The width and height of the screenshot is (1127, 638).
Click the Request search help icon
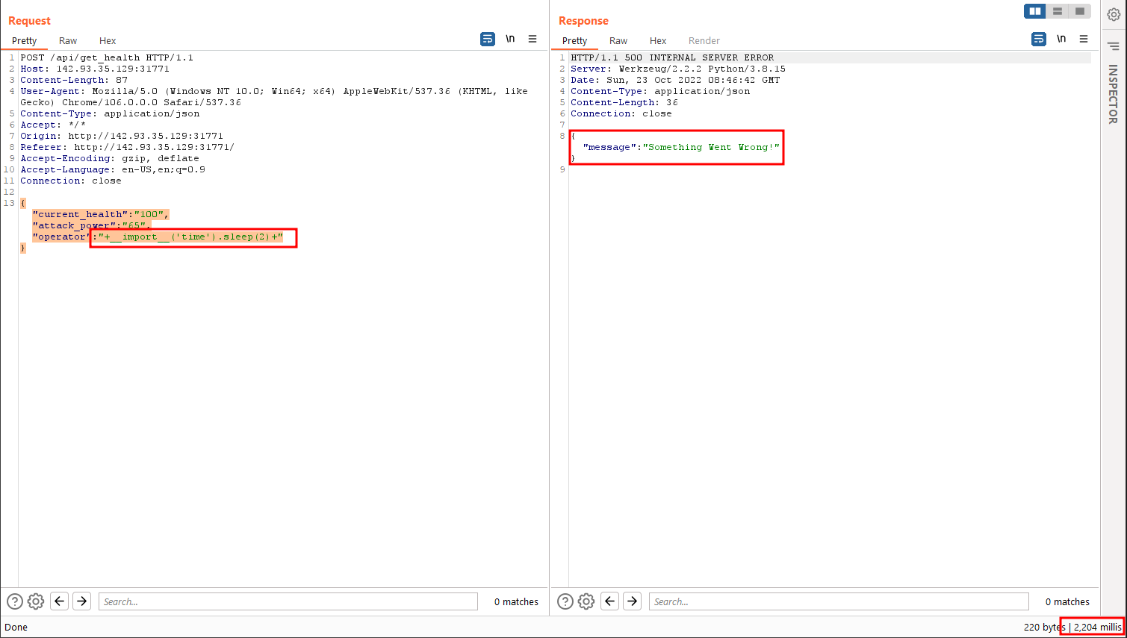(15, 601)
